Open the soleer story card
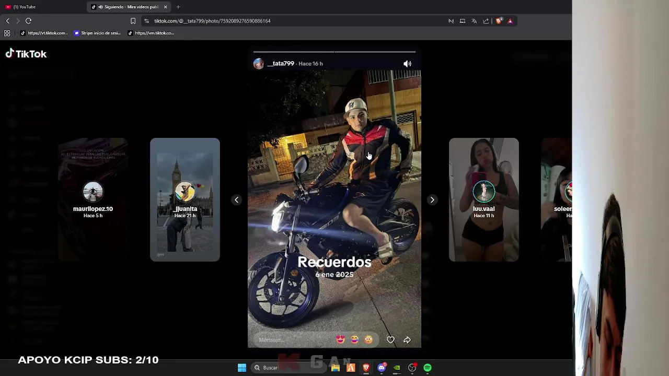669x376 pixels. pos(557,199)
